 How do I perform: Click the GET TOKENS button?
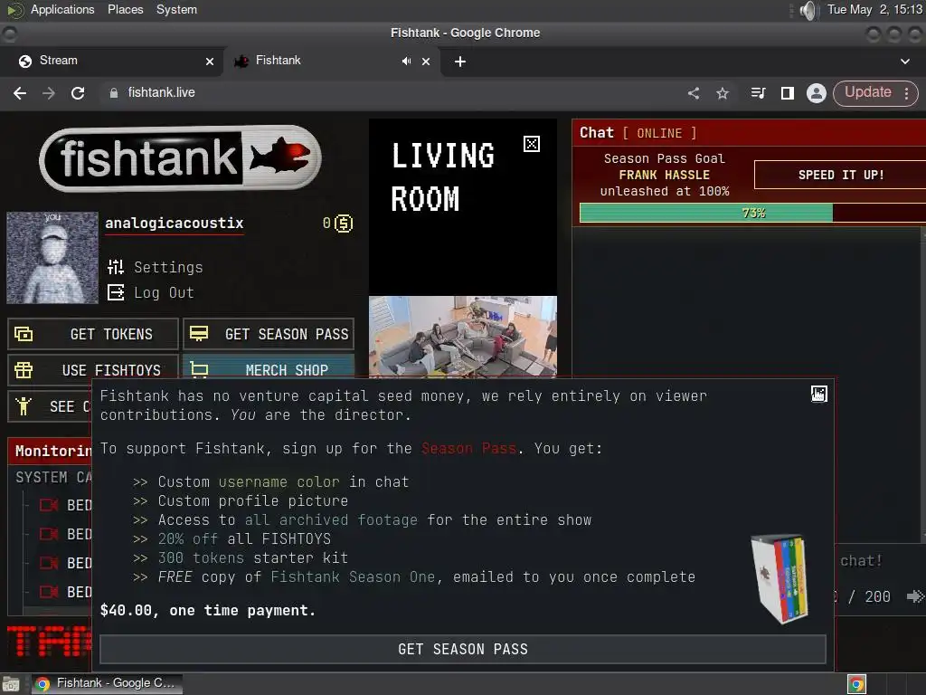tap(93, 334)
